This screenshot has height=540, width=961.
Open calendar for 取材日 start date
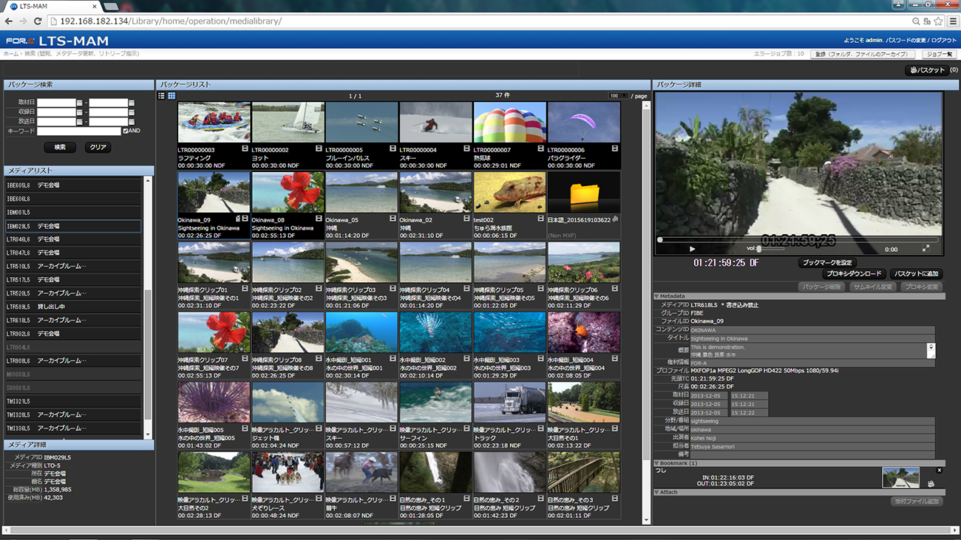[80, 103]
